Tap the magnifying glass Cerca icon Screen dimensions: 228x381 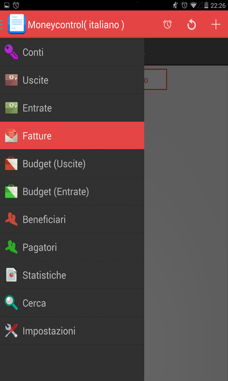point(11,303)
